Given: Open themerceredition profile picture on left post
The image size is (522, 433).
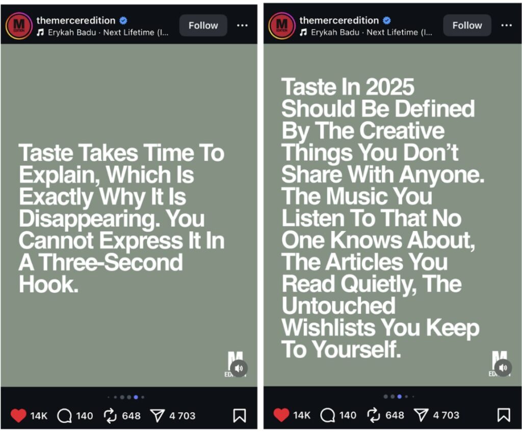Looking at the screenshot, I should 19,25.
